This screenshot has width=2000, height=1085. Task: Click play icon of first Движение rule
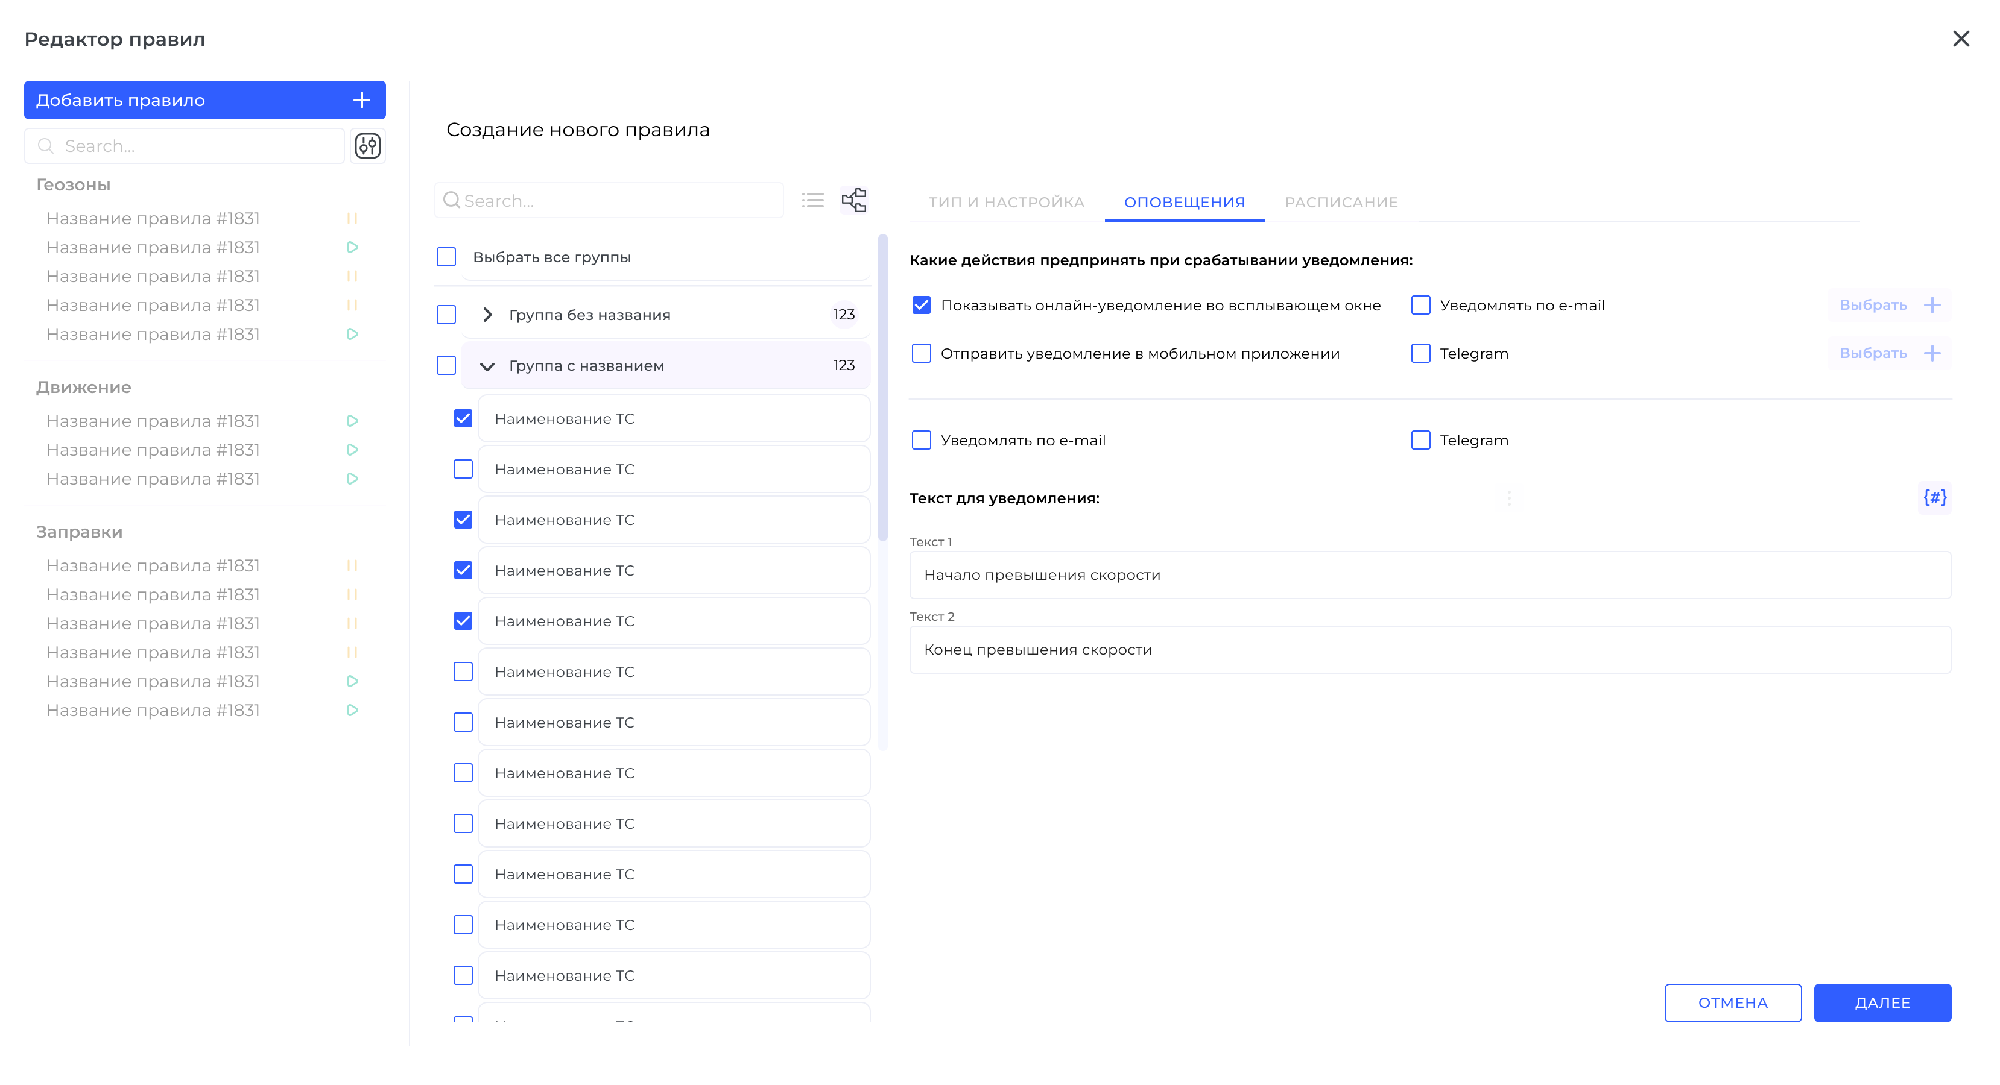352,421
